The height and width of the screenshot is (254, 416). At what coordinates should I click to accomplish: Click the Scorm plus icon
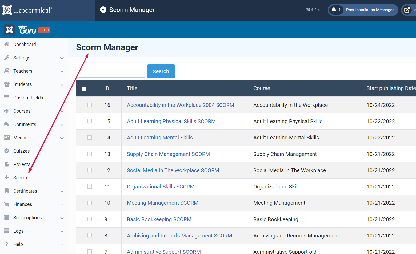pos(7,177)
